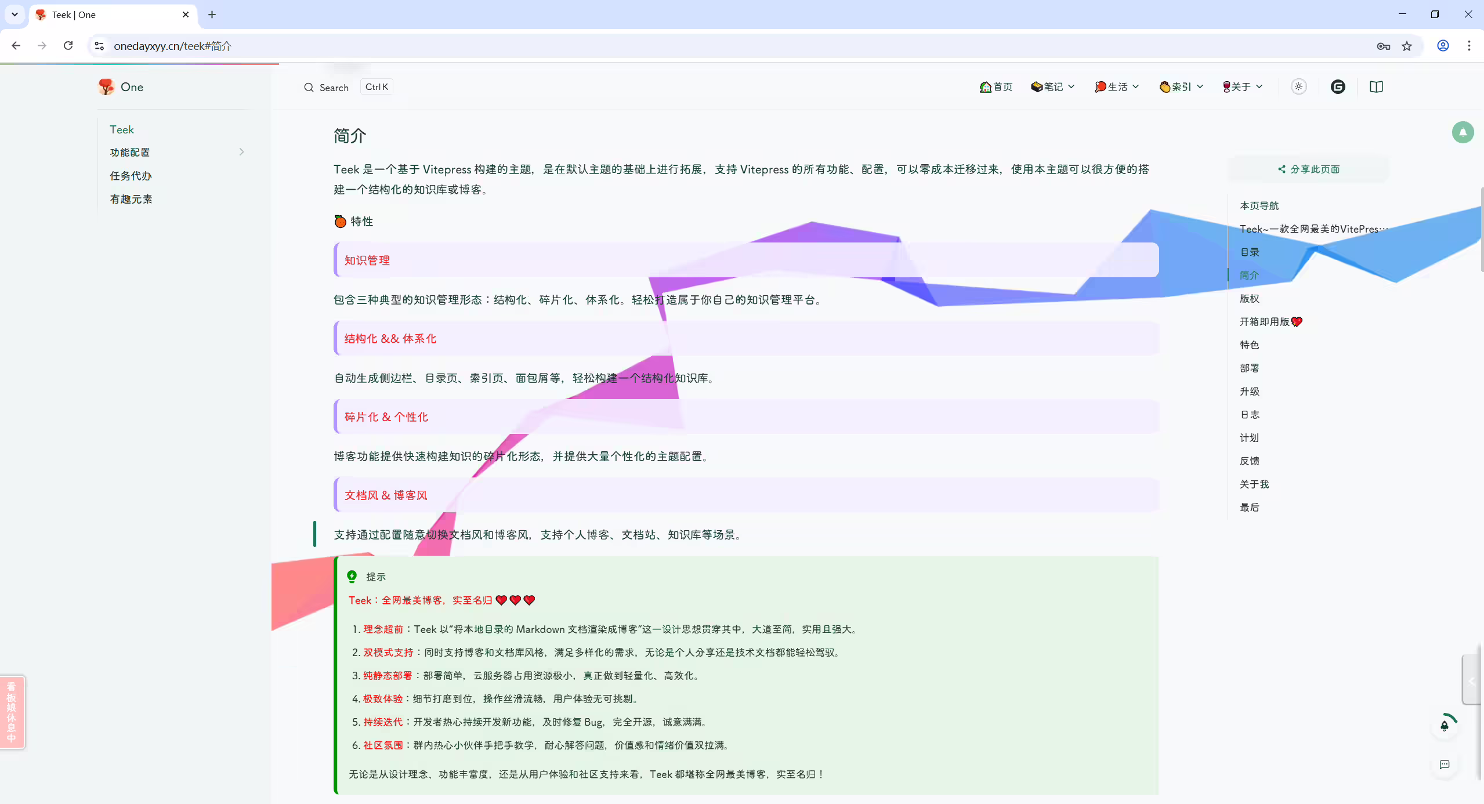Open the 关于 nav menu
This screenshot has width=1484, height=804.
click(x=1243, y=86)
